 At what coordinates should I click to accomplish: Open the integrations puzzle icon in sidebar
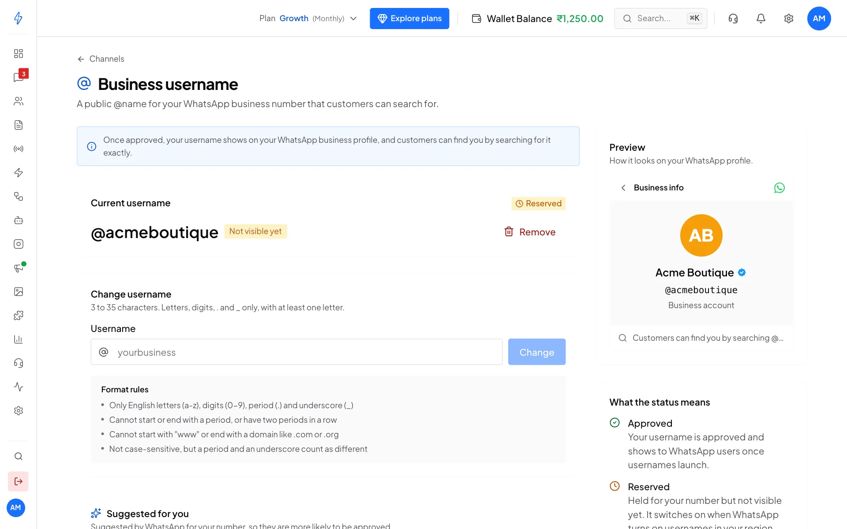18,316
